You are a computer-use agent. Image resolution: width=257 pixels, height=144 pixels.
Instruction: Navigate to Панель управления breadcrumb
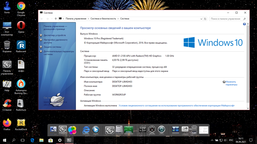click(x=76, y=19)
